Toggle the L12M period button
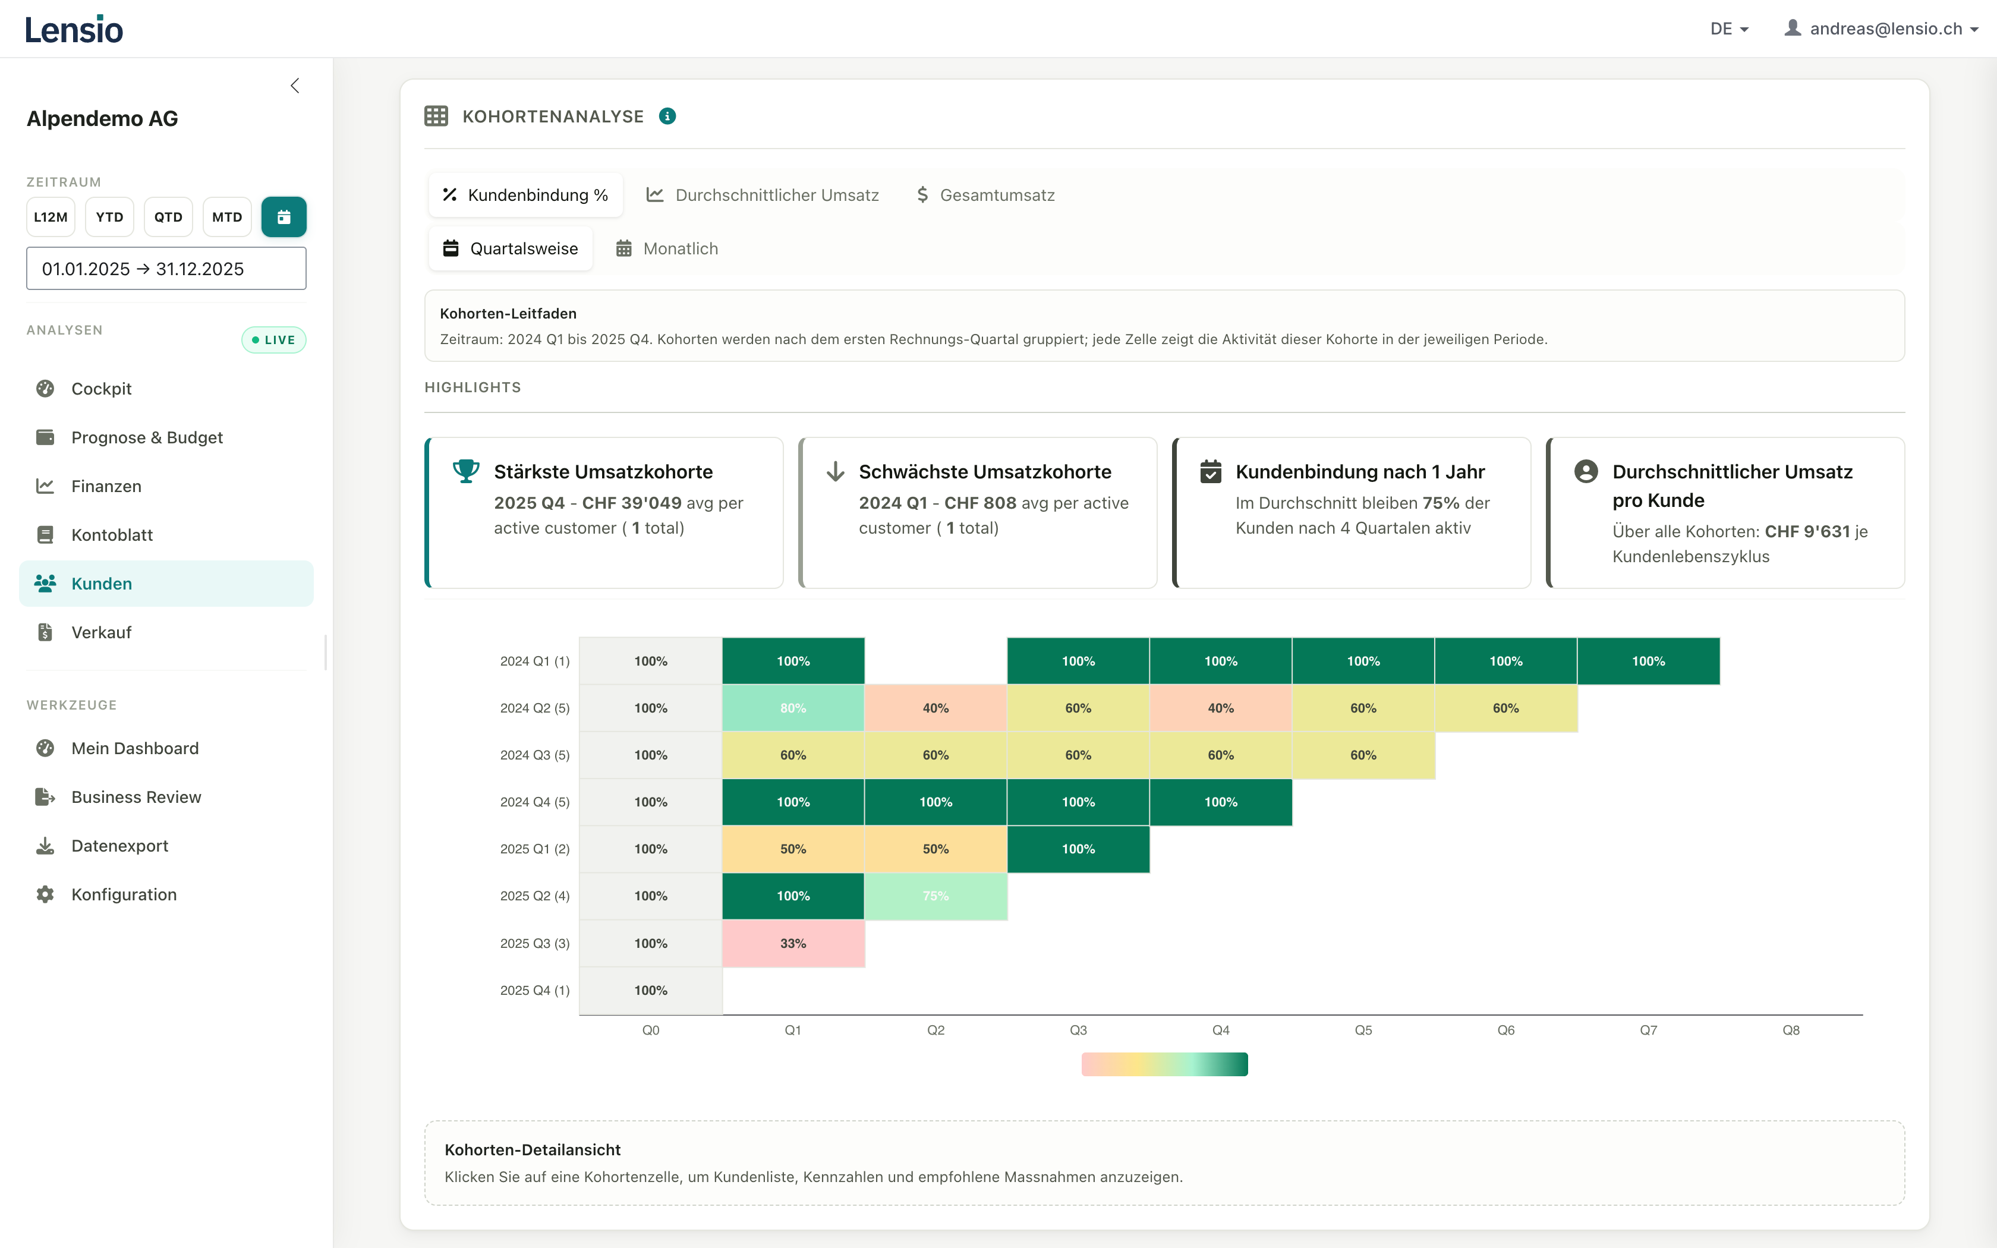This screenshot has width=1997, height=1248. click(51, 217)
